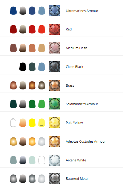Open the Brass text link
123x190 pixels.
pos(70,85)
